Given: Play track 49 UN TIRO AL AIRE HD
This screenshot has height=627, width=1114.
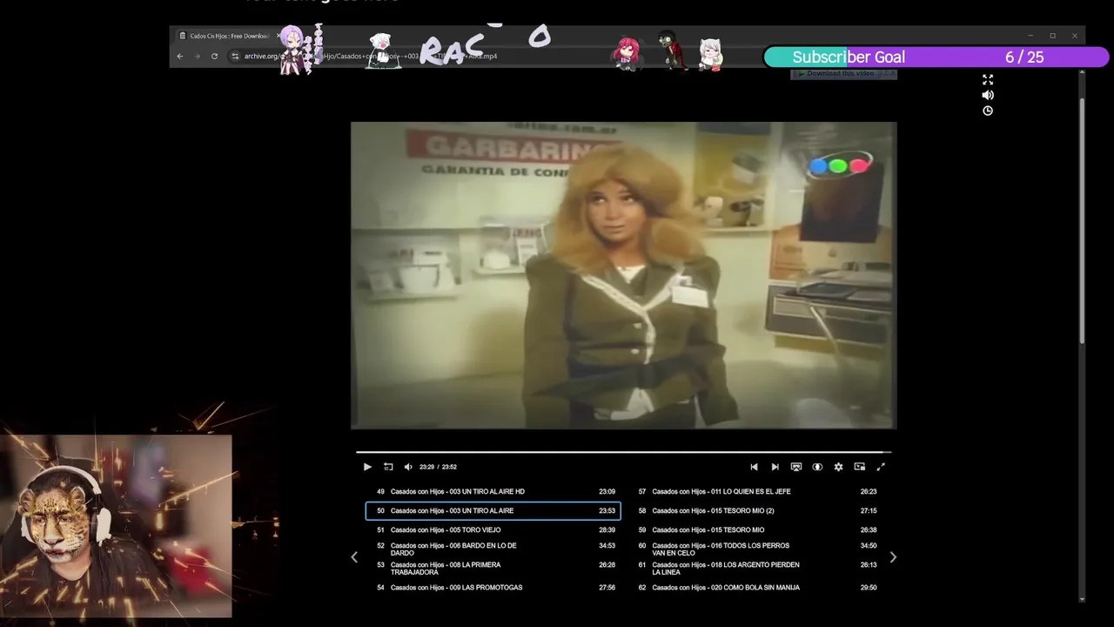Looking at the screenshot, I should (493, 491).
